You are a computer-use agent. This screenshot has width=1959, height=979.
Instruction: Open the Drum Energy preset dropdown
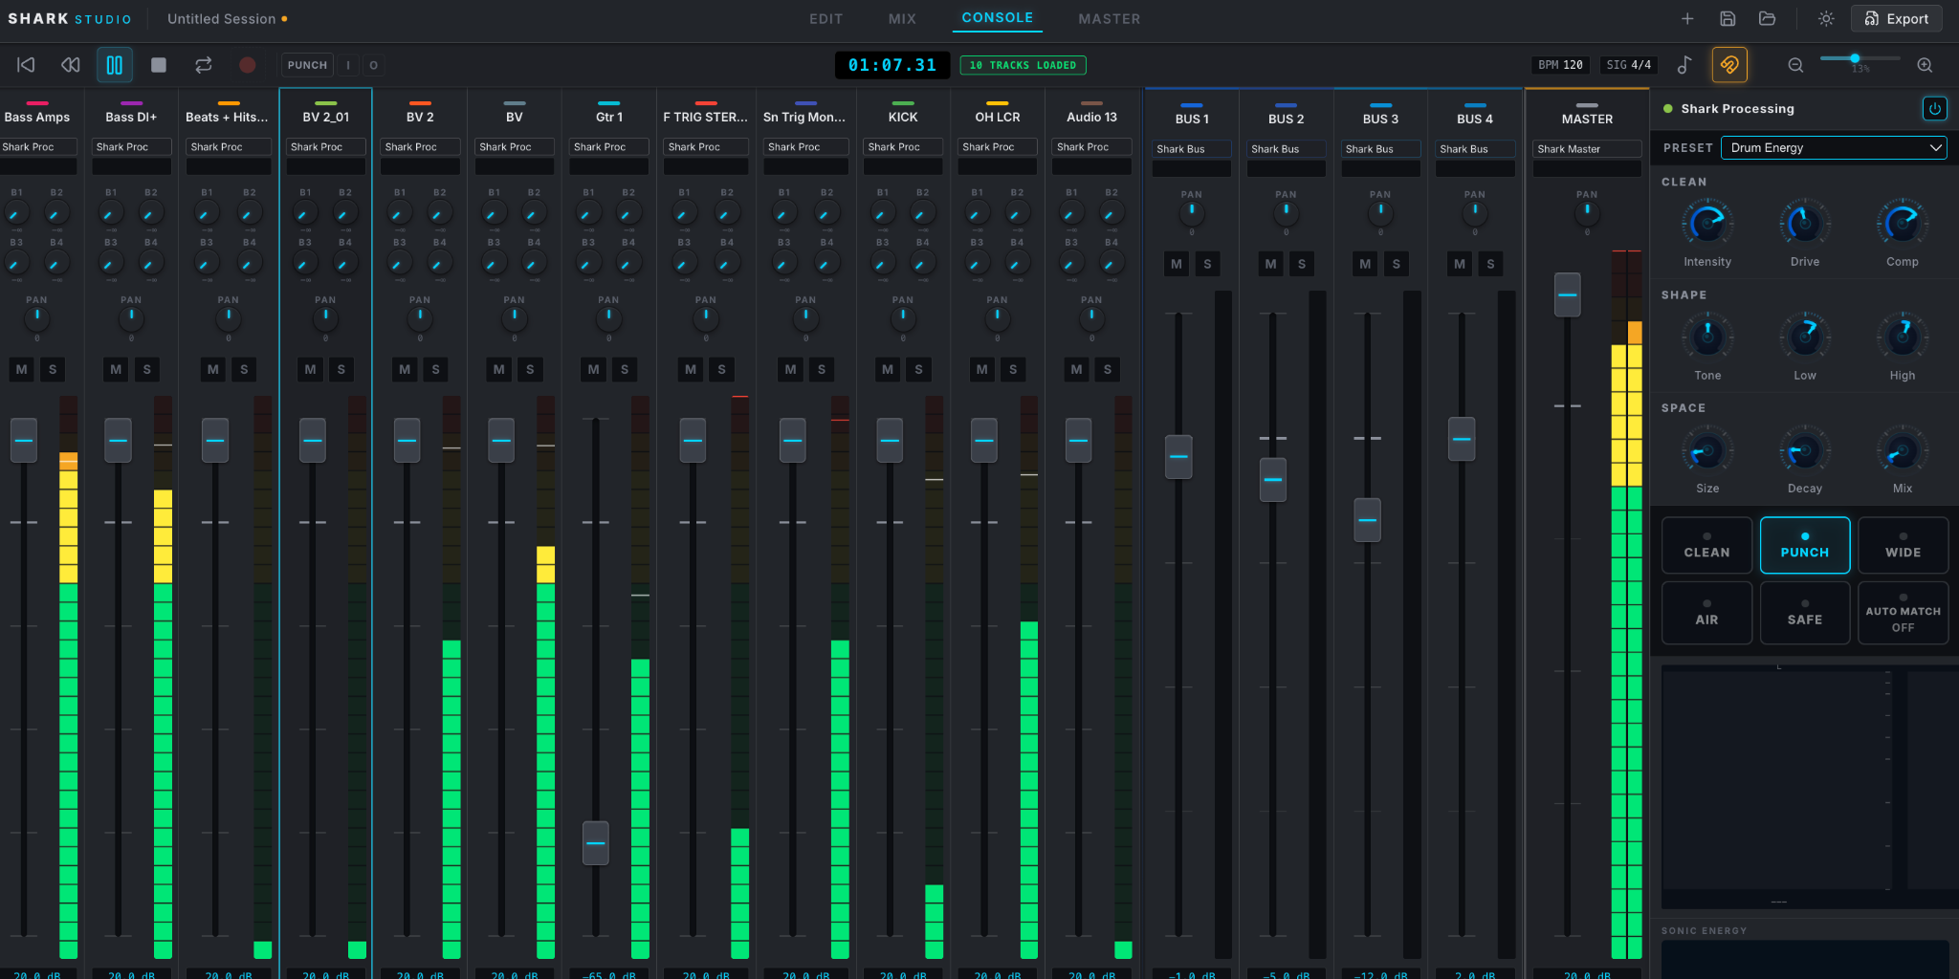click(1834, 148)
